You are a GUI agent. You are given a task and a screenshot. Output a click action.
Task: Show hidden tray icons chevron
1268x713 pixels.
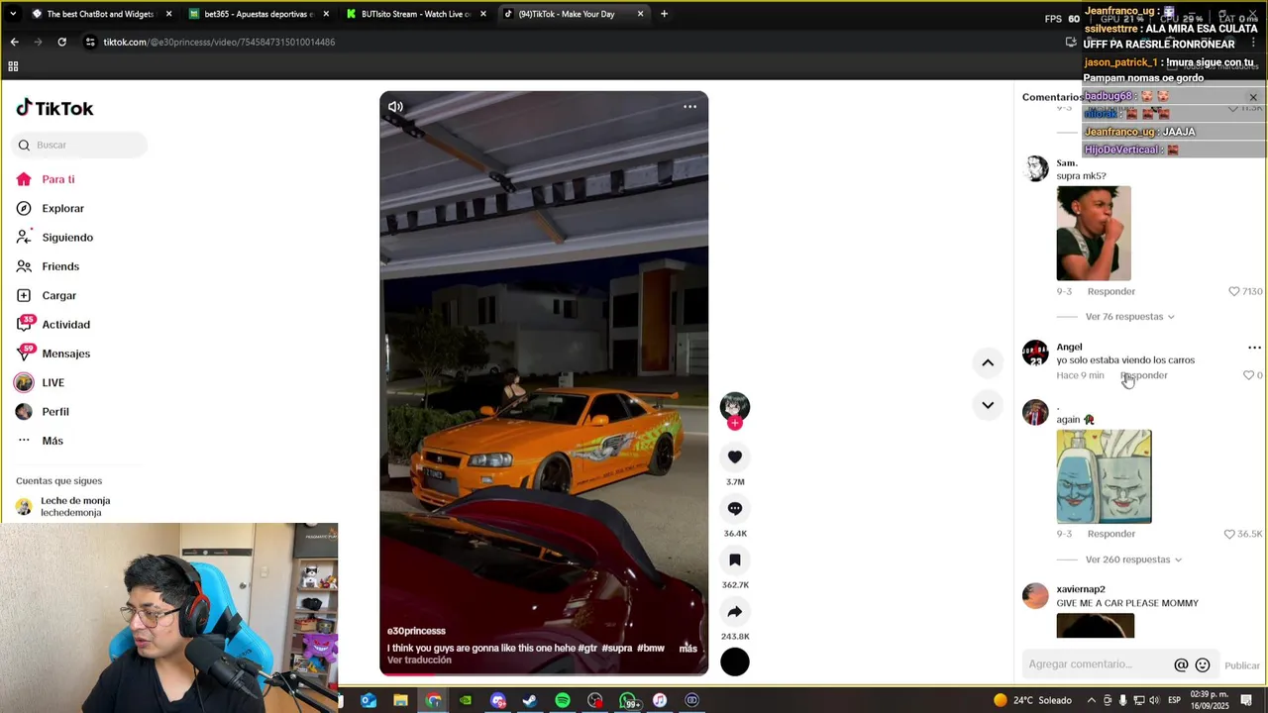pos(1094,700)
